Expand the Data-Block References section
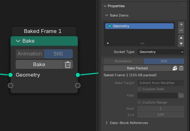Viewport: 190px width, 131px height. pos(107,123)
